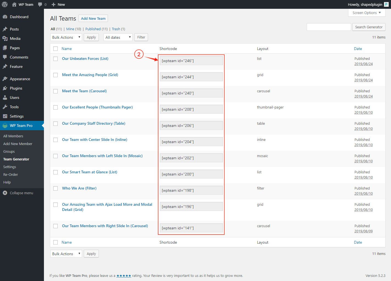This screenshot has width=391, height=281.
Task: Open the Media library icon
Action: tap(5, 38)
